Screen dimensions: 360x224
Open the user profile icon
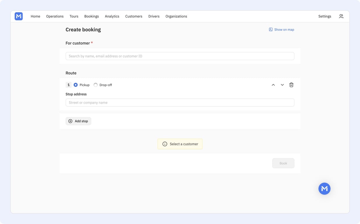click(x=341, y=16)
